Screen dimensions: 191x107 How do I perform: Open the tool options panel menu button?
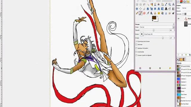tap(174, 24)
